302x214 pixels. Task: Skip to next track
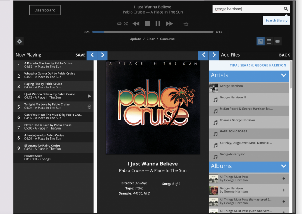point(170,24)
